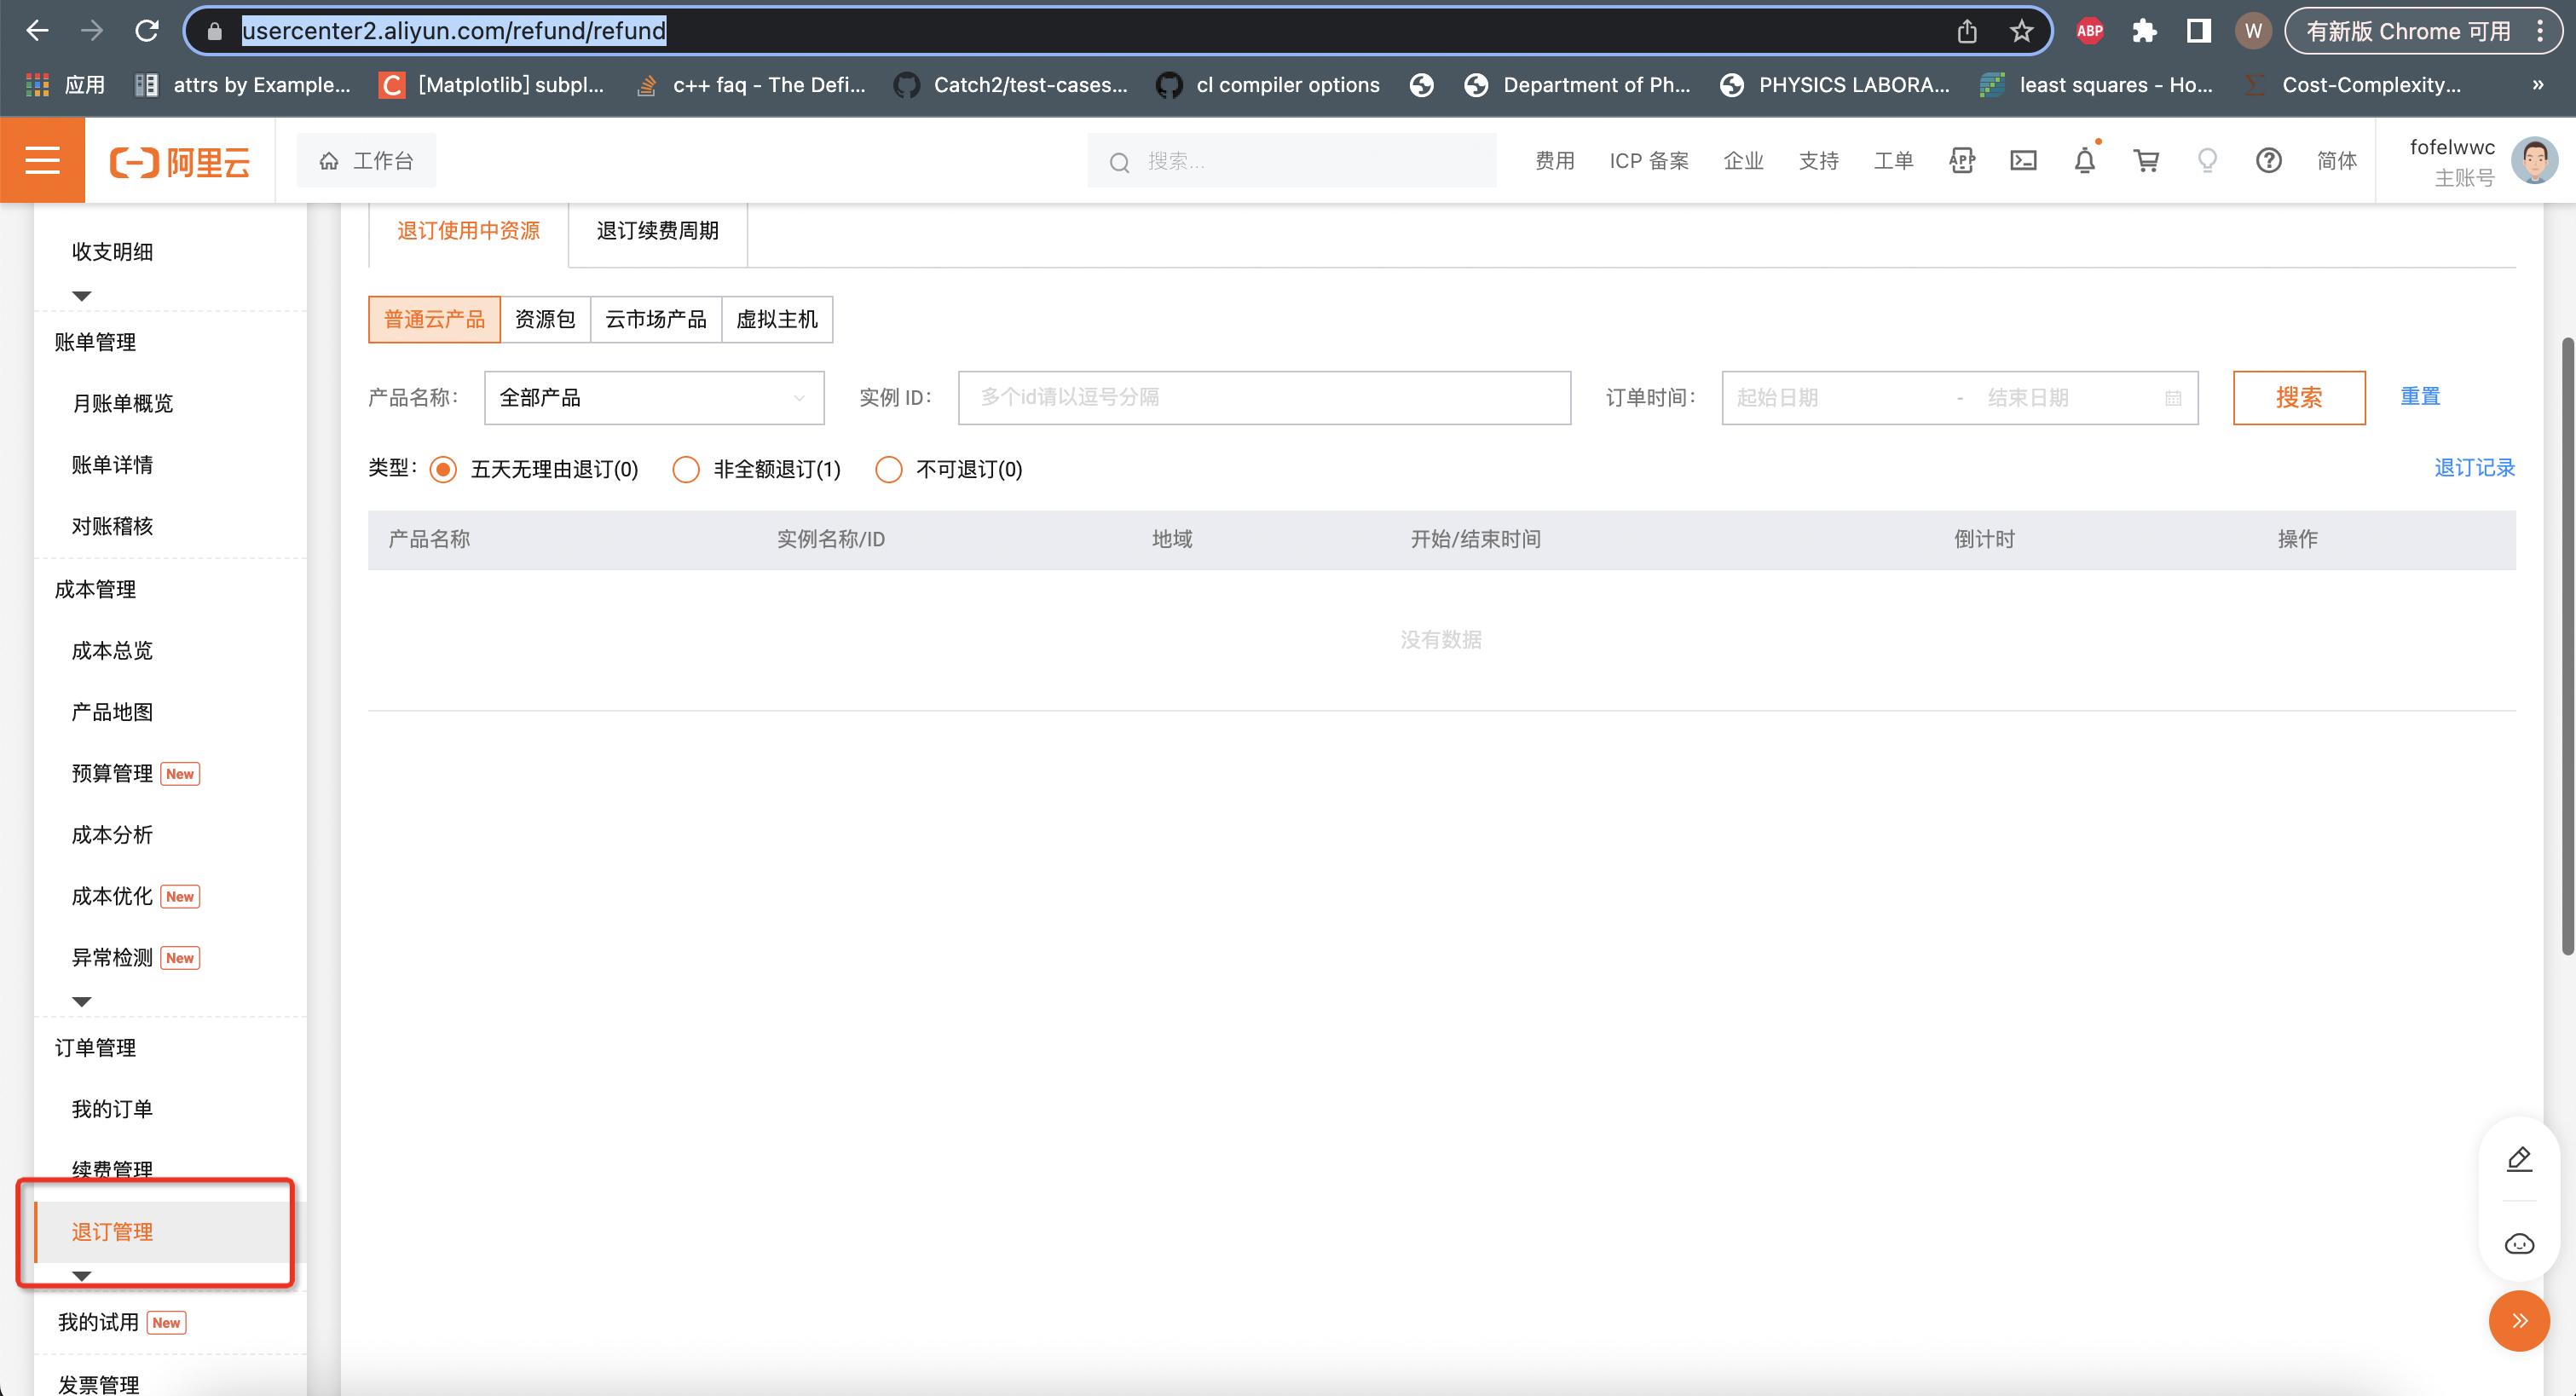Switch to 退订续费周期 tab

(x=657, y=231)
